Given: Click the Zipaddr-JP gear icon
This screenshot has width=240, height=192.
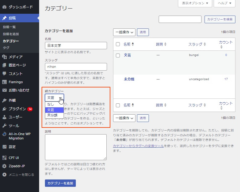Looking at the screenshot, I should point(4,166).
